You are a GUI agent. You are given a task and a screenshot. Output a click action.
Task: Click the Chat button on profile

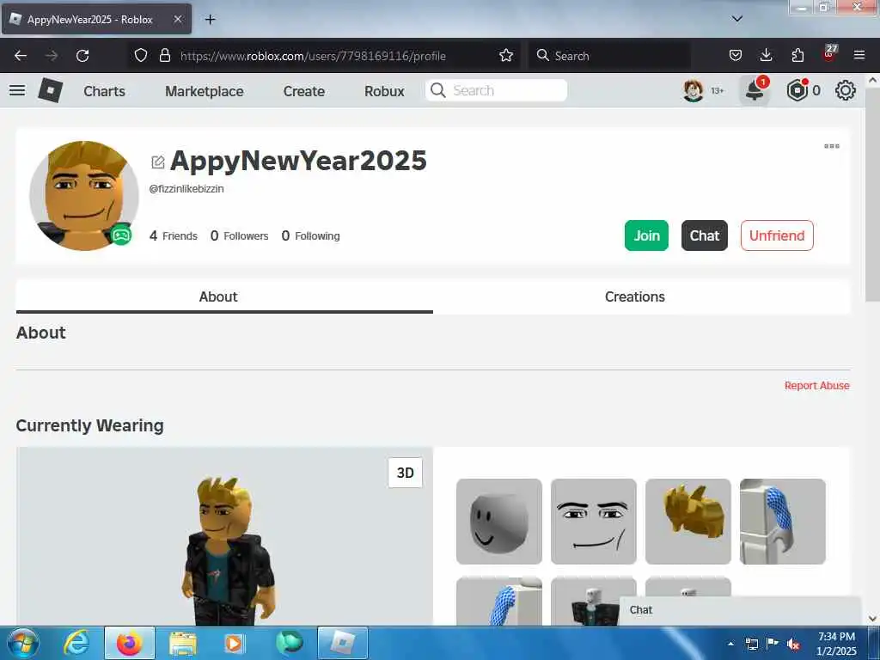[705, 235]
